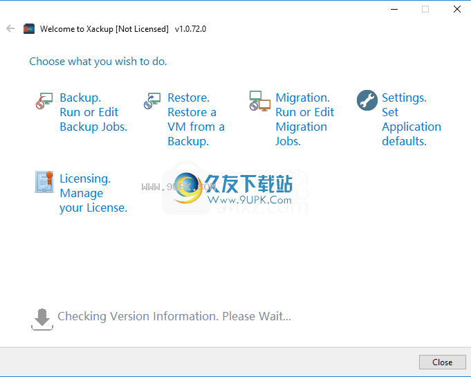Minimize the Xackup window
This screenshot has width=471, height=377.
tap(394, 9)
